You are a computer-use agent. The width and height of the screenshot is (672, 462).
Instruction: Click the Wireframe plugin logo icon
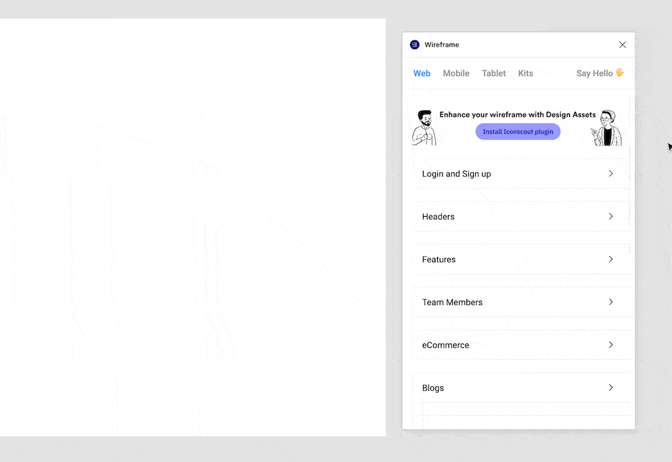(x=414, y=45)
